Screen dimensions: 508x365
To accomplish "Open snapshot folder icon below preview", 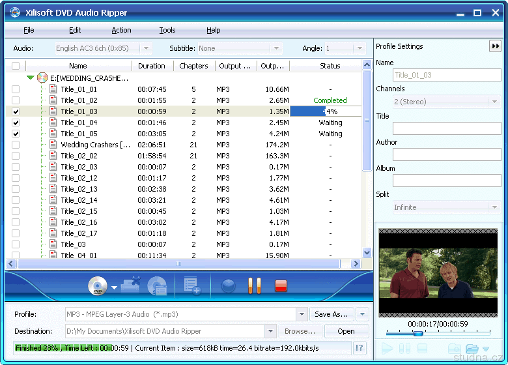I will tap(473, 349).
